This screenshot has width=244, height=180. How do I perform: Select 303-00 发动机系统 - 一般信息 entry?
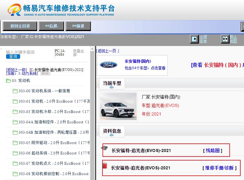tap(44, 91)
